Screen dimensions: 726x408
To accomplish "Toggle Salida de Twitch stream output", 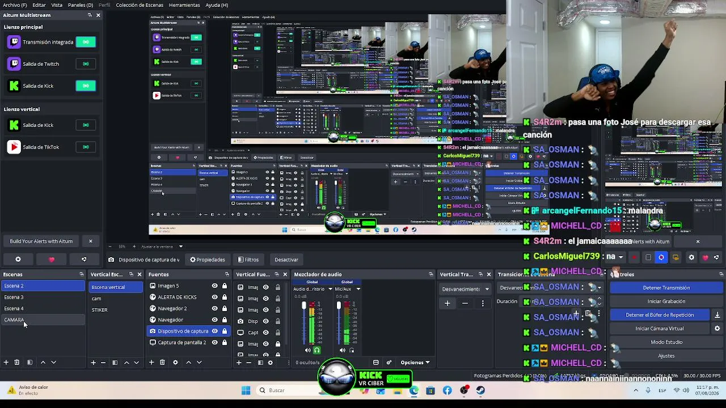I will point(86,64).
